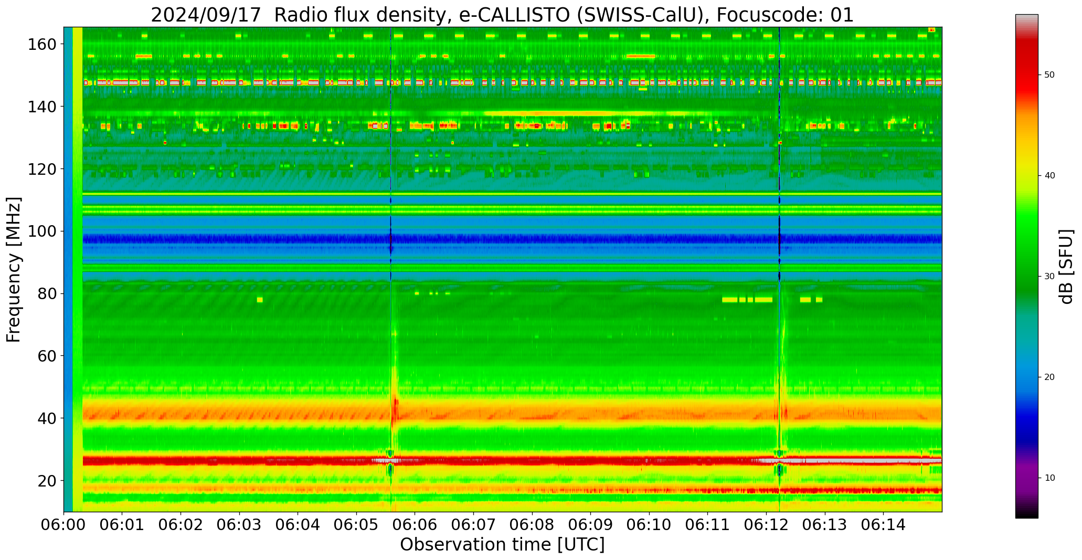Click the 06:01 time tick label

click(x=122, y=524)
